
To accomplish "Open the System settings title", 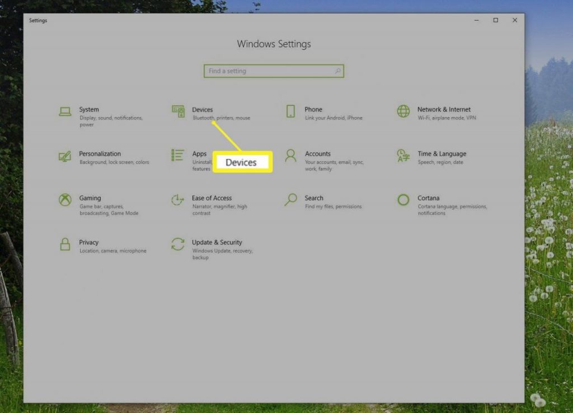I will pyautogui.click(x=89, y=109).
